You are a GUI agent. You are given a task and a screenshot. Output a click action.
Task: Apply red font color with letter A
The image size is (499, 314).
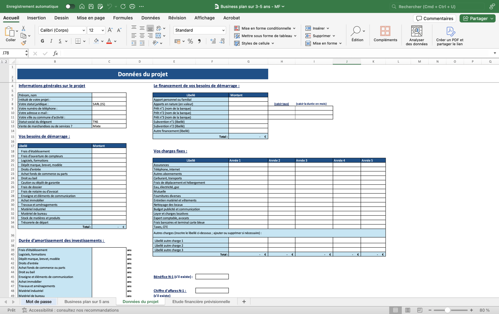pos(109,41)
